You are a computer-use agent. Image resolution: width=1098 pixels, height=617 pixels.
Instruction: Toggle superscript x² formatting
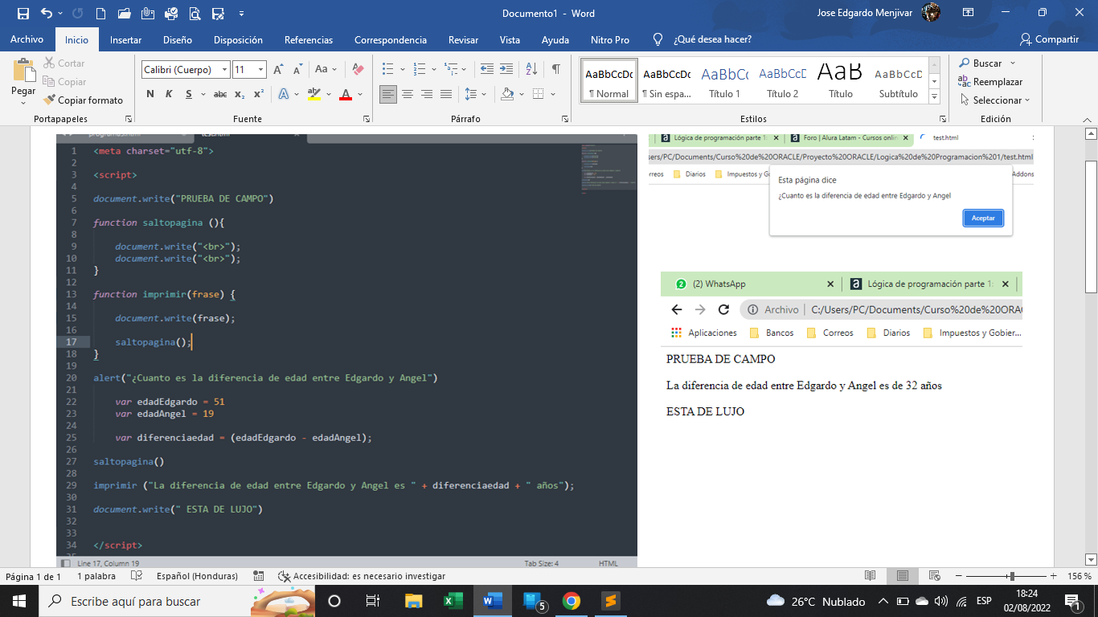(258, 94)
